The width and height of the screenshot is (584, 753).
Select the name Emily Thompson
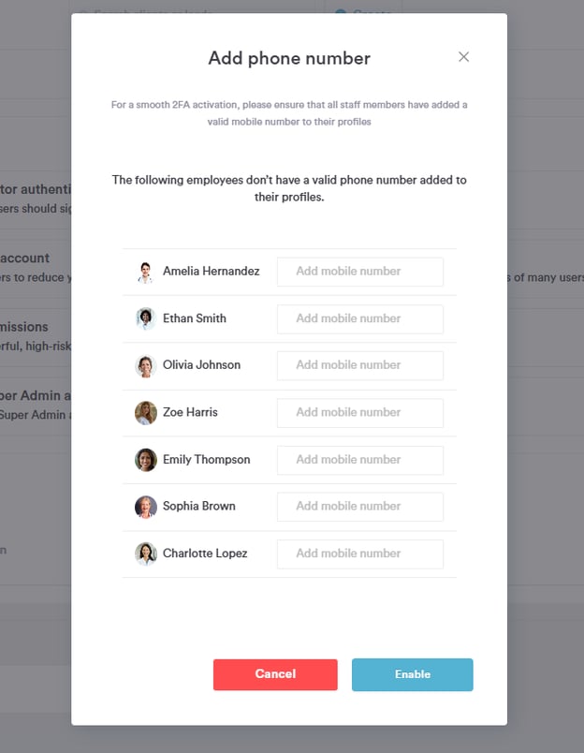206,460
